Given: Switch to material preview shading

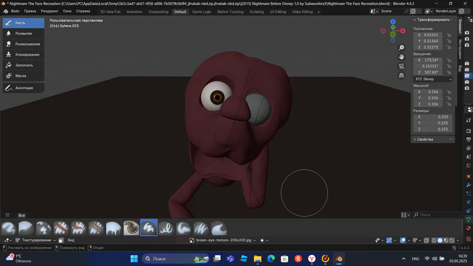Looking at the screenshot, I should tap(446, 240).
